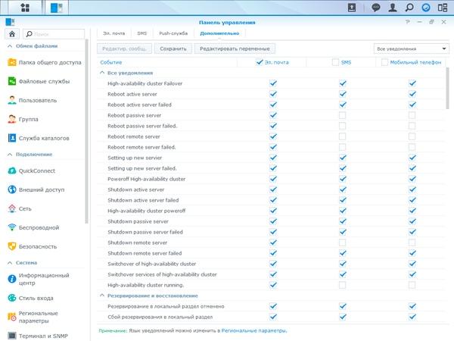Uncheck SMS for Setting up new server

pyautogui.click(x=342, y=158)
